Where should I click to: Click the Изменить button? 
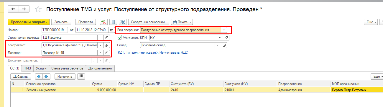[65, 77]
